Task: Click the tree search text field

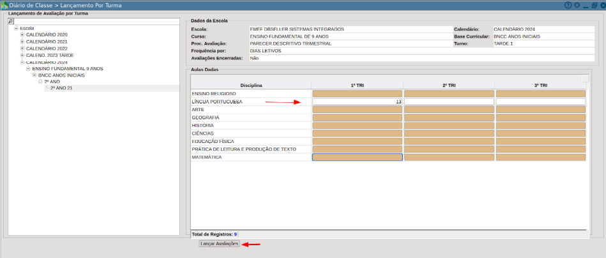Action: 96,21
